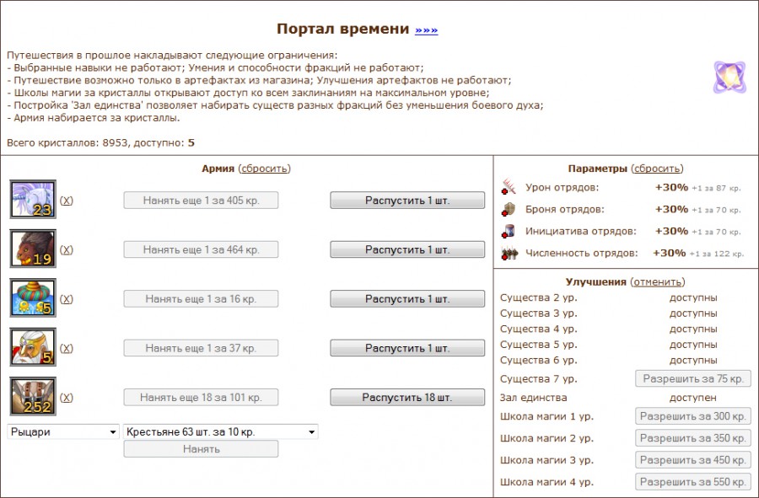Click the genie lamp creature icon with 5 units
The image size is (759, 498).
coord(33,297)
